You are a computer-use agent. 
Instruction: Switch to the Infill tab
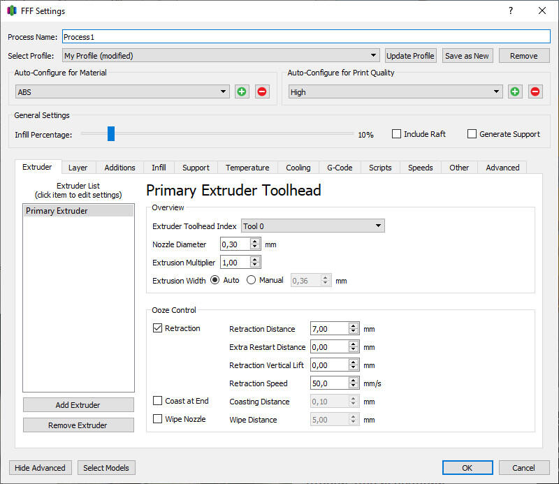(x=159, y=168)
